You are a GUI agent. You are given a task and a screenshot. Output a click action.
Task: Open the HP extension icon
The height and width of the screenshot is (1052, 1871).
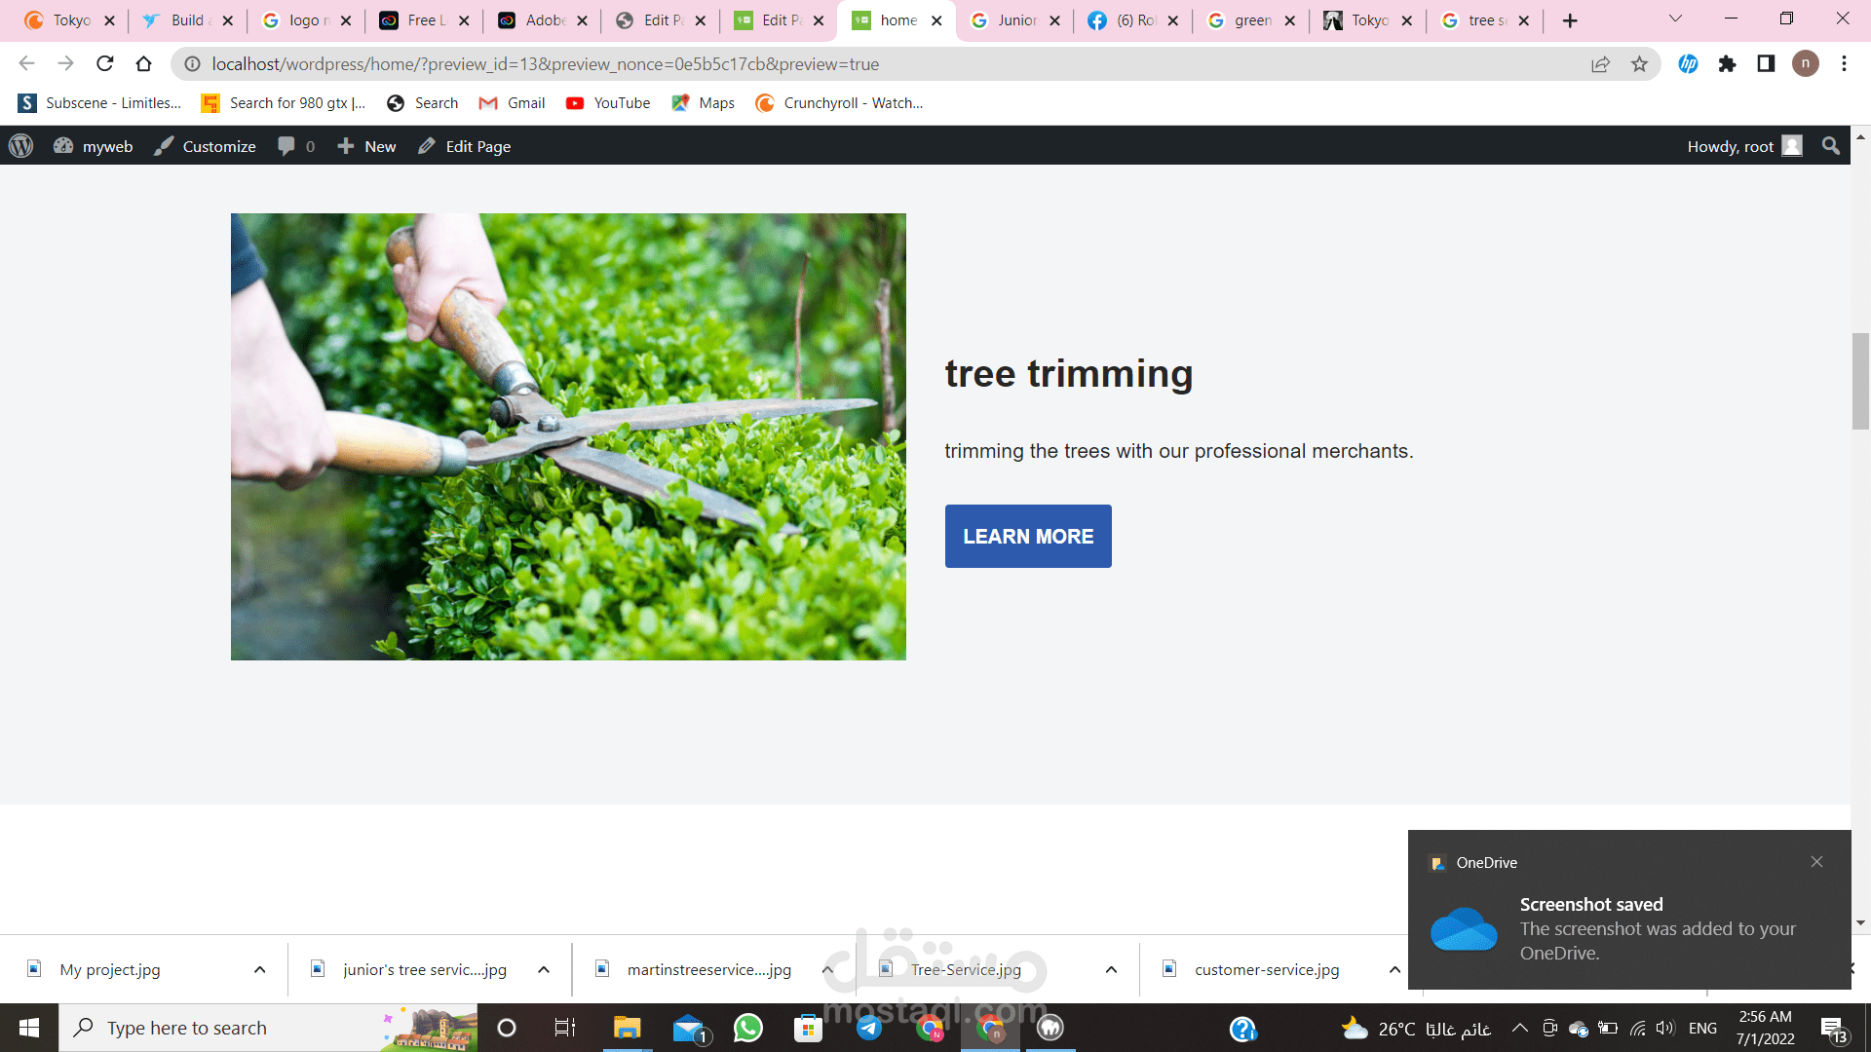click(1688, 64)
